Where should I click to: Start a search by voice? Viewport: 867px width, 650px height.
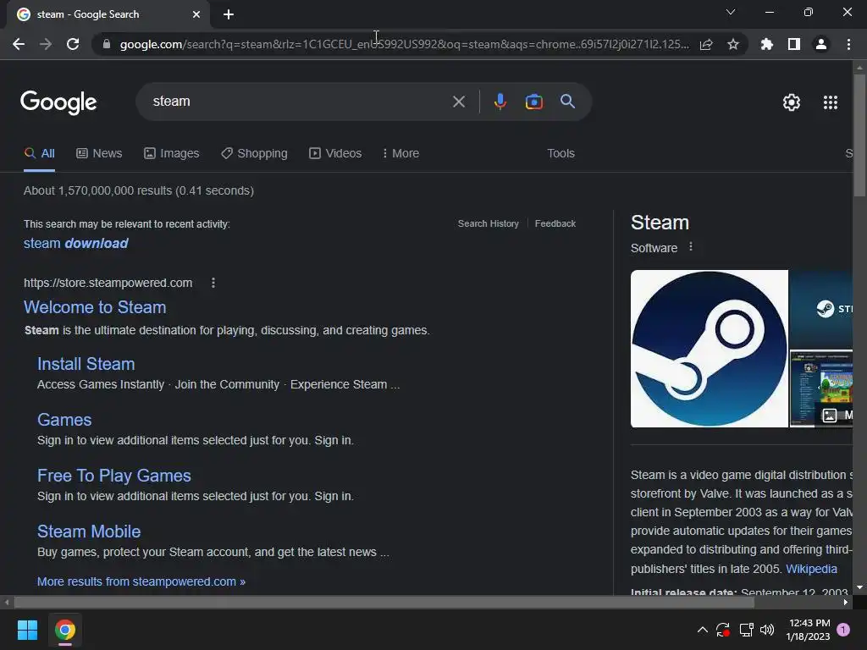pos(500,102)
